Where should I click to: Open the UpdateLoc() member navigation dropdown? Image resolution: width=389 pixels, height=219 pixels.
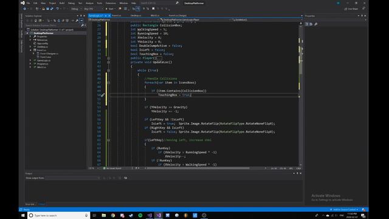tap(267, 19)
